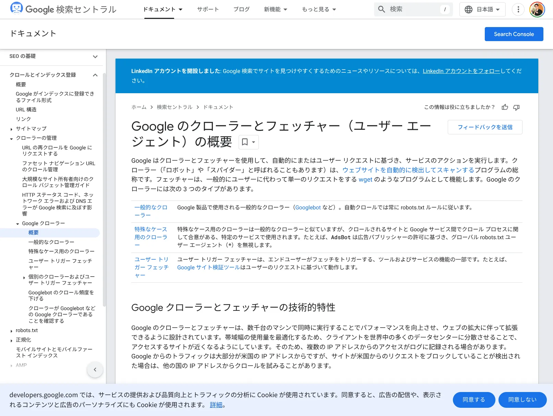
Task: Click the bookmark icon beside page title
Action: tap(245, 142)
